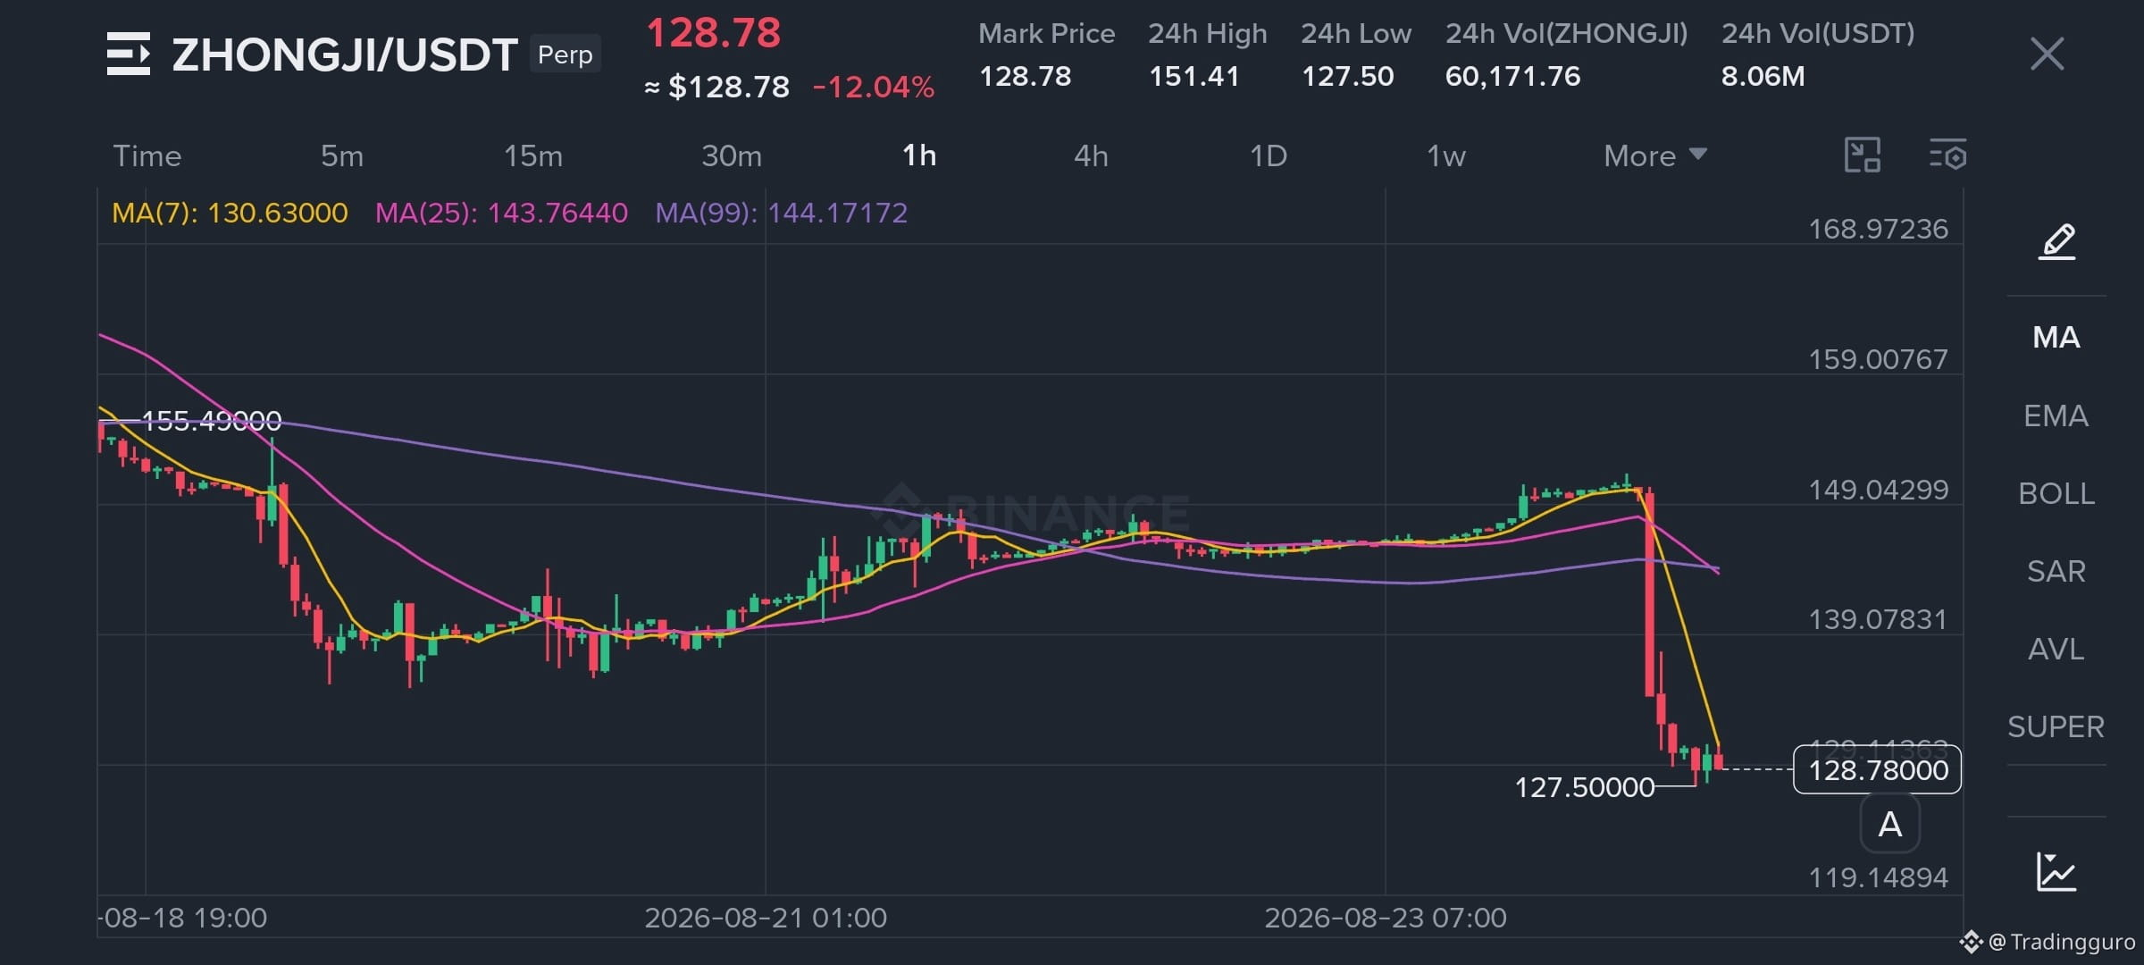Click the 139.07831 price axis label
Image resolution: width=2144 pixels, height=965 pixels.
(1878, 619)
